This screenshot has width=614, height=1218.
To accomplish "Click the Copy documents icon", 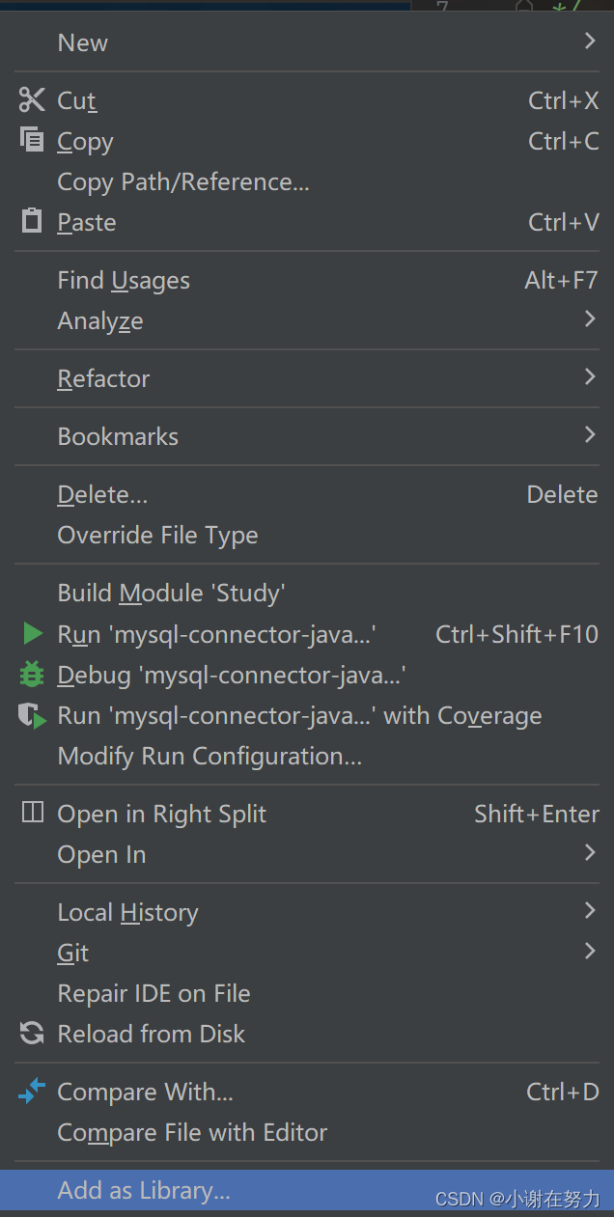I will 32,140.
